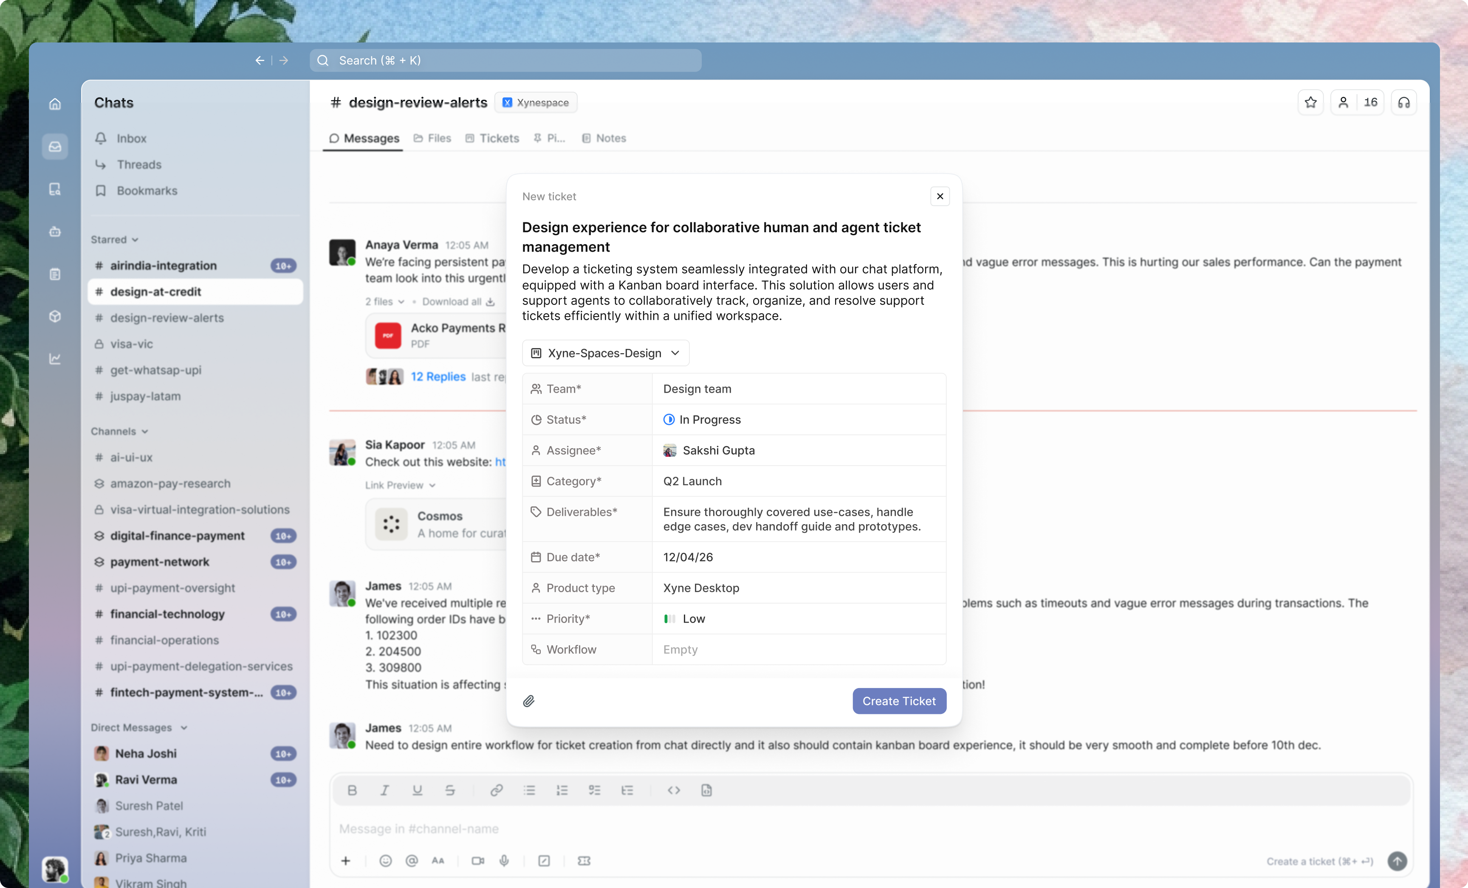This screenshot has width=1468, height=888.
Task: Toggle underline formatting in editor
Action: (x=417, y=790)
